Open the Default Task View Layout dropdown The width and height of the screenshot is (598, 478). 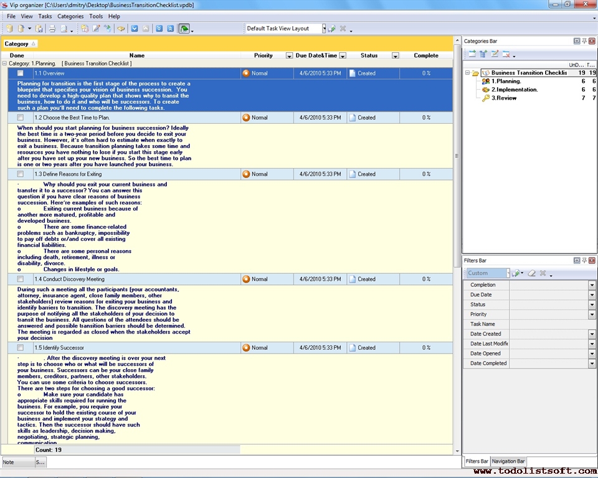(x=323, y=29)
